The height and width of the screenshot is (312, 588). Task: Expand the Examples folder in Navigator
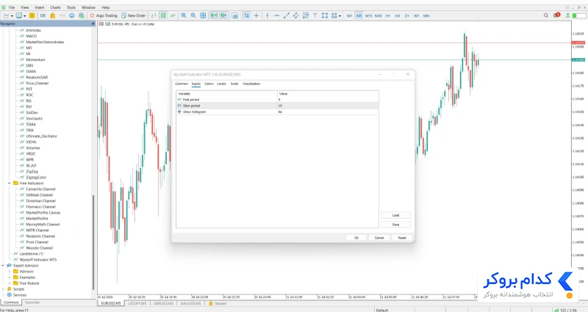tap(9, 277)
